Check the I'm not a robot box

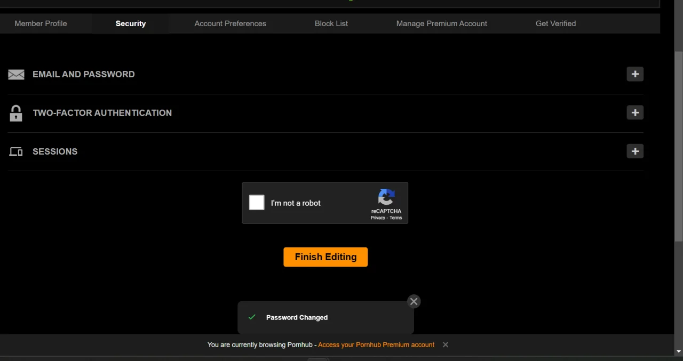[257, 203]
